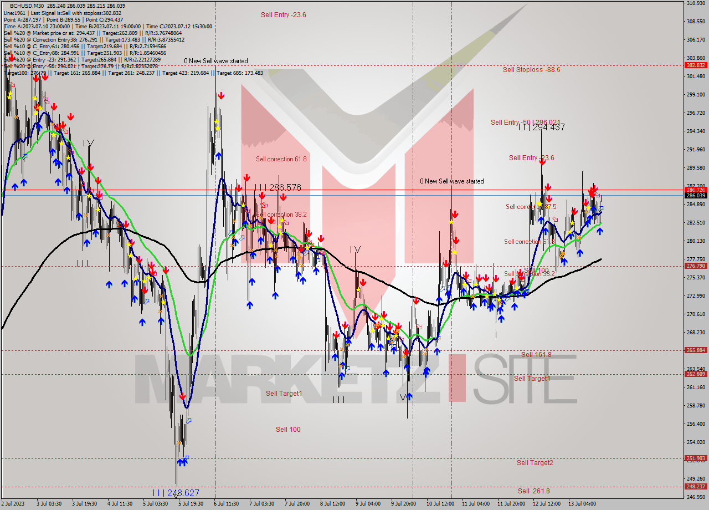Click the 280.130 price axis label
709x510 pixels.
click(x=696, y=241)
